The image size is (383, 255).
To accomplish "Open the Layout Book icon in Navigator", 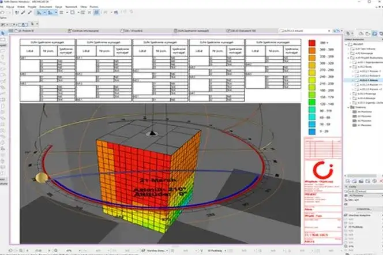I will (374, 33).
